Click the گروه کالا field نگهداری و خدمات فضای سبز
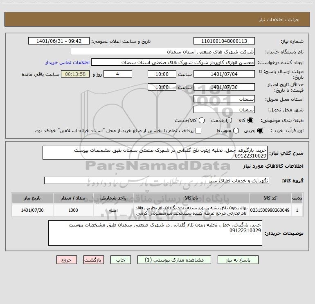 (x=157, y=180)
